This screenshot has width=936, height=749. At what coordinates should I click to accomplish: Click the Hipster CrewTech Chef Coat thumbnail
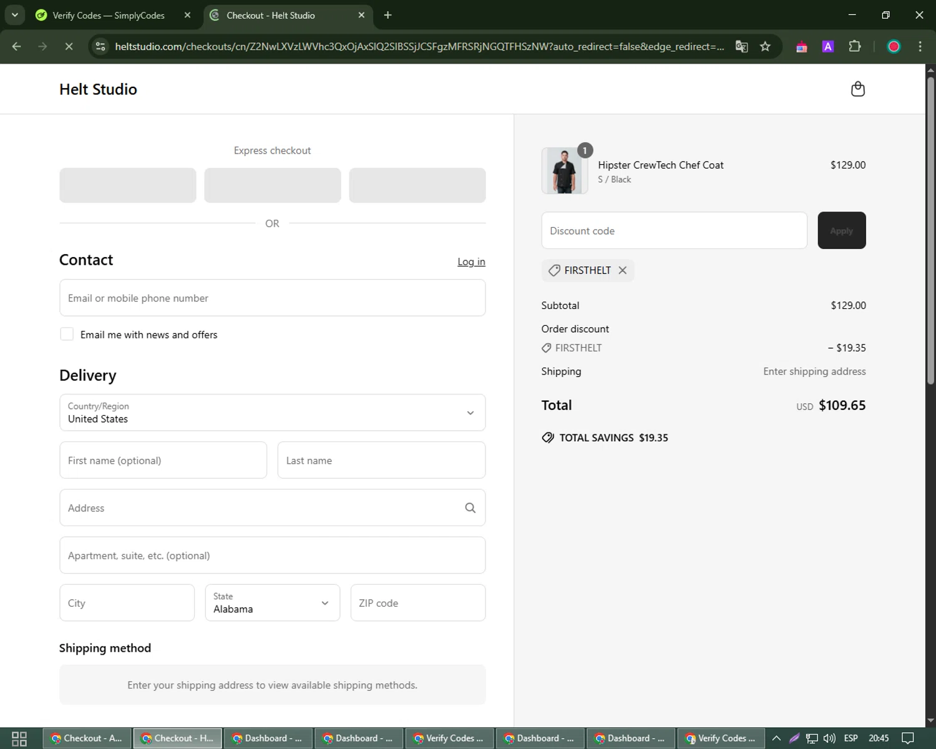(x=565, y=171)
